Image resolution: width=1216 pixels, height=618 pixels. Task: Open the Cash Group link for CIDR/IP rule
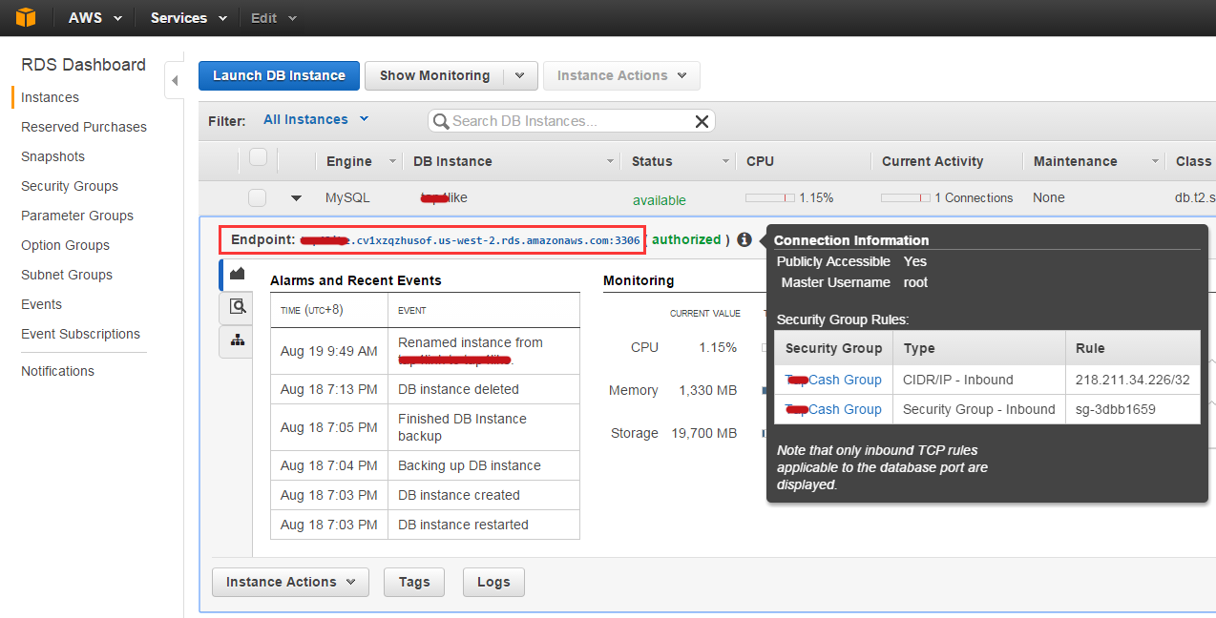point(833,380)
